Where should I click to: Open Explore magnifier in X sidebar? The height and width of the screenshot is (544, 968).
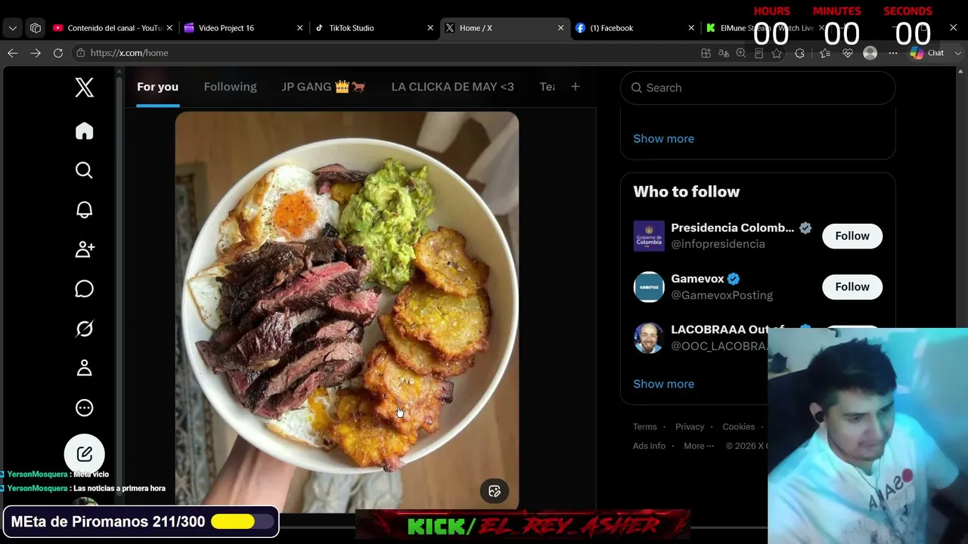(x=84, y=170)
